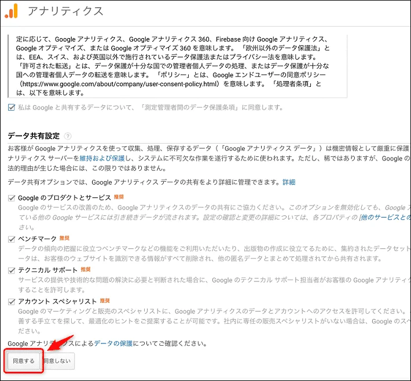Follow the 他のサービスとの link
Screen dimensions: 411x381
tap(384, 217)
